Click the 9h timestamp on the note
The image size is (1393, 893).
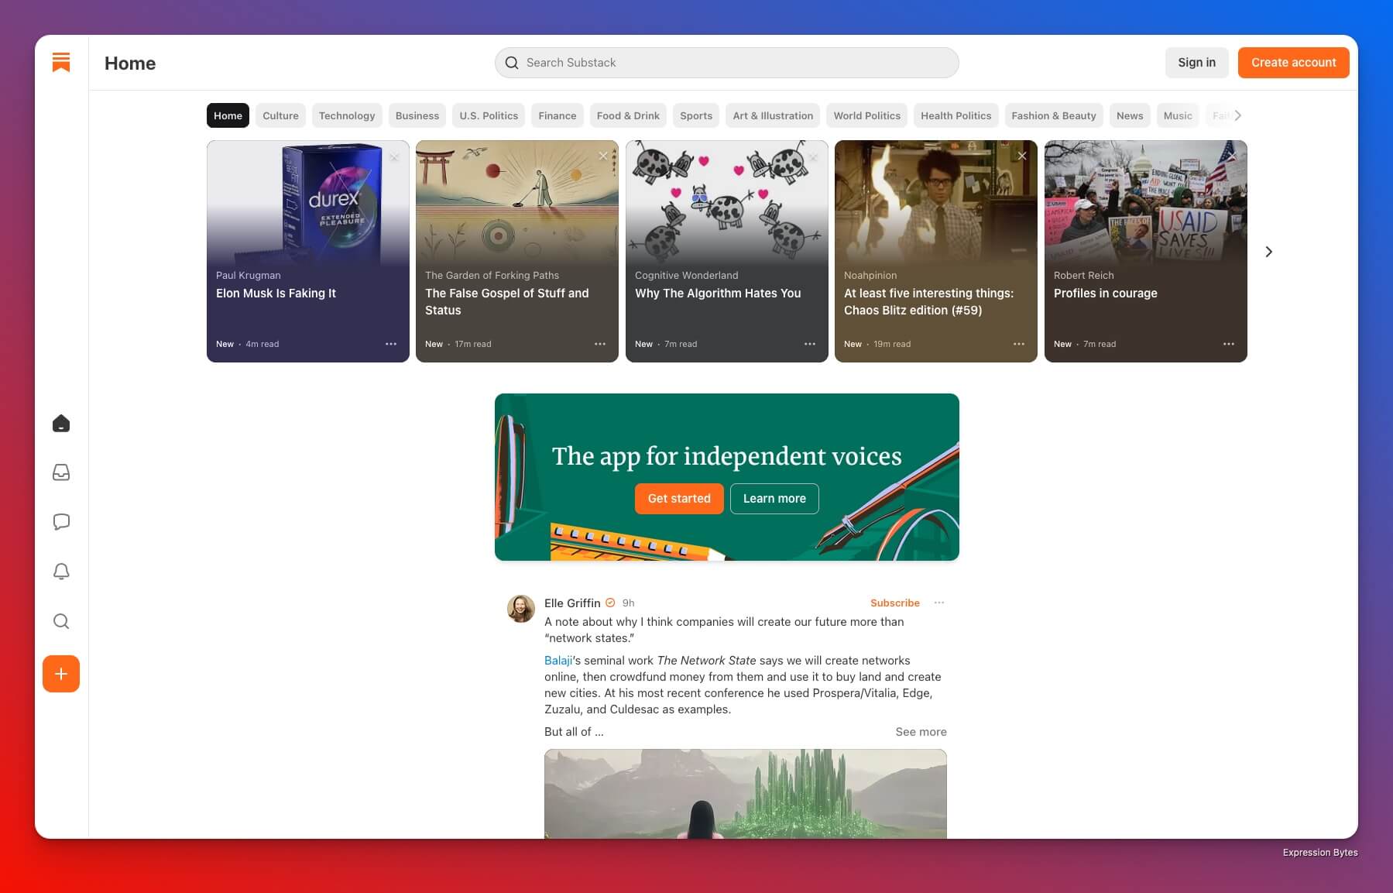pos(628,603)
